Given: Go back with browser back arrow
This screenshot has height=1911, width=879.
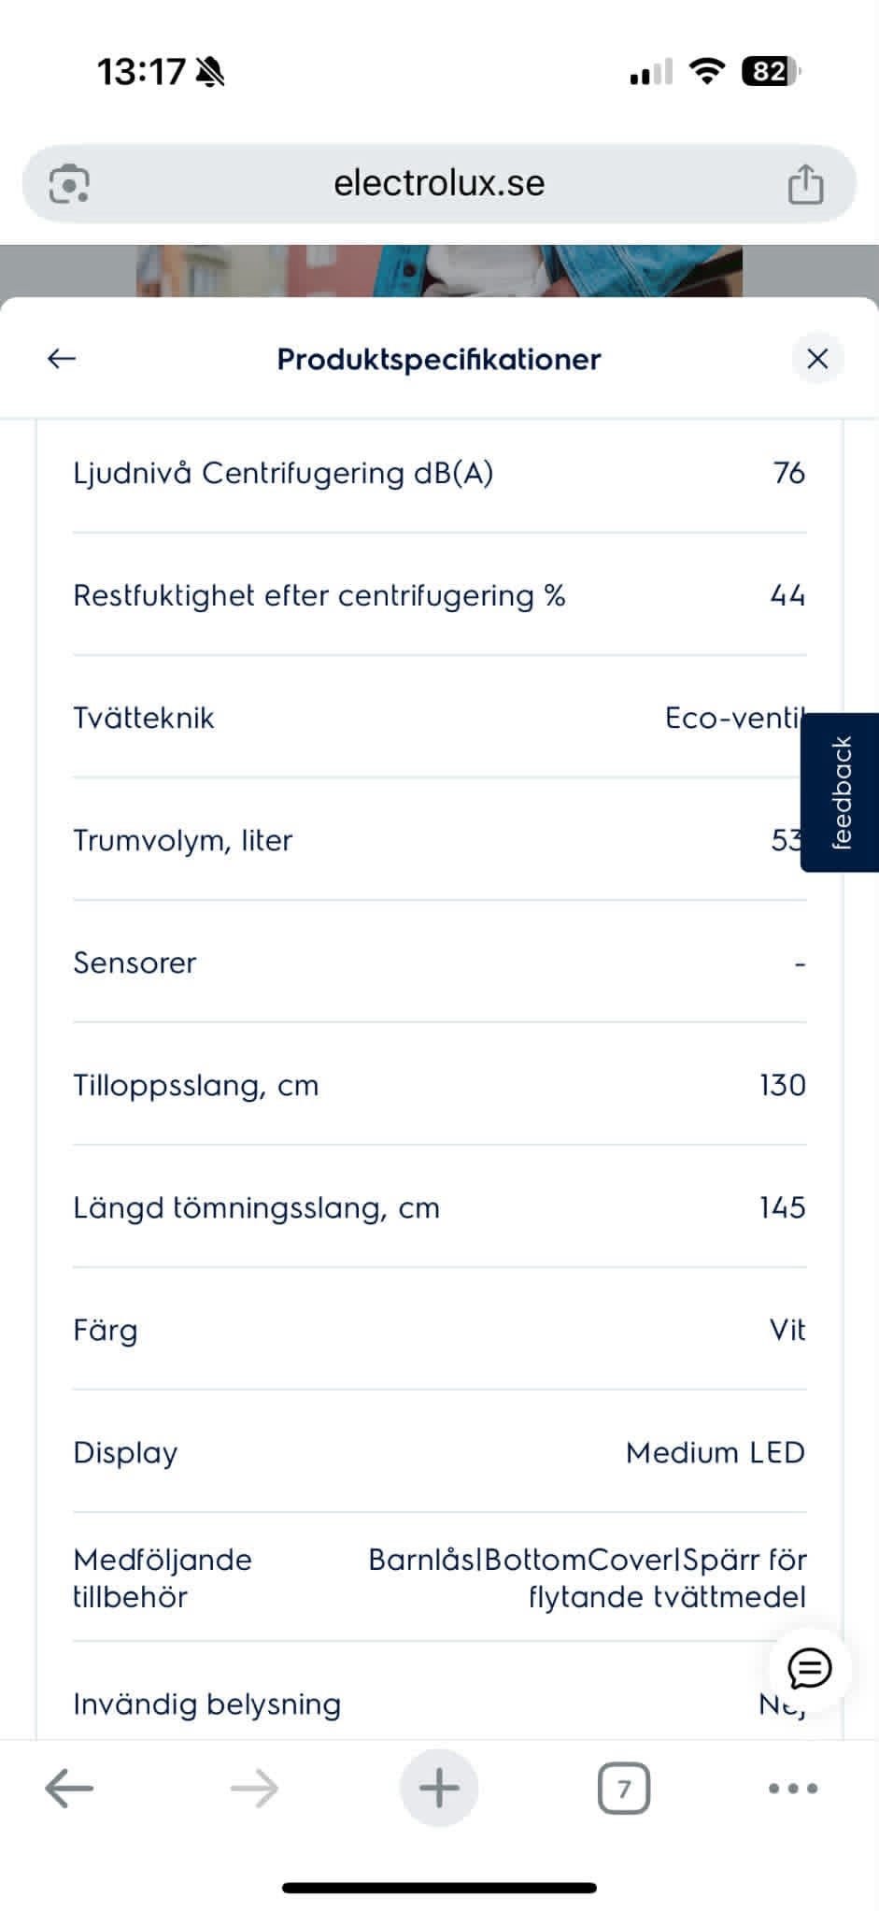Looking at the screenshot, I should (x=69, y=1789).
